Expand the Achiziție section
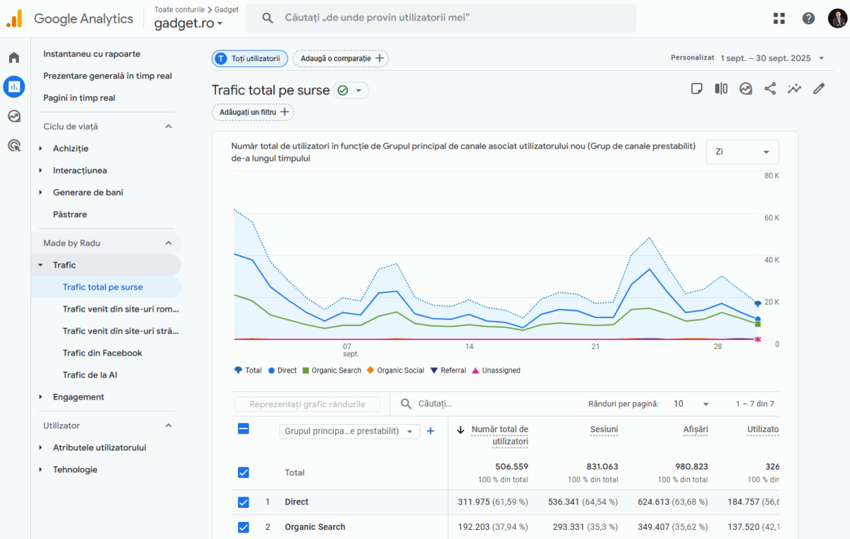Image resolution: width=850 pixels, height=539 pixels. point(70,149)
